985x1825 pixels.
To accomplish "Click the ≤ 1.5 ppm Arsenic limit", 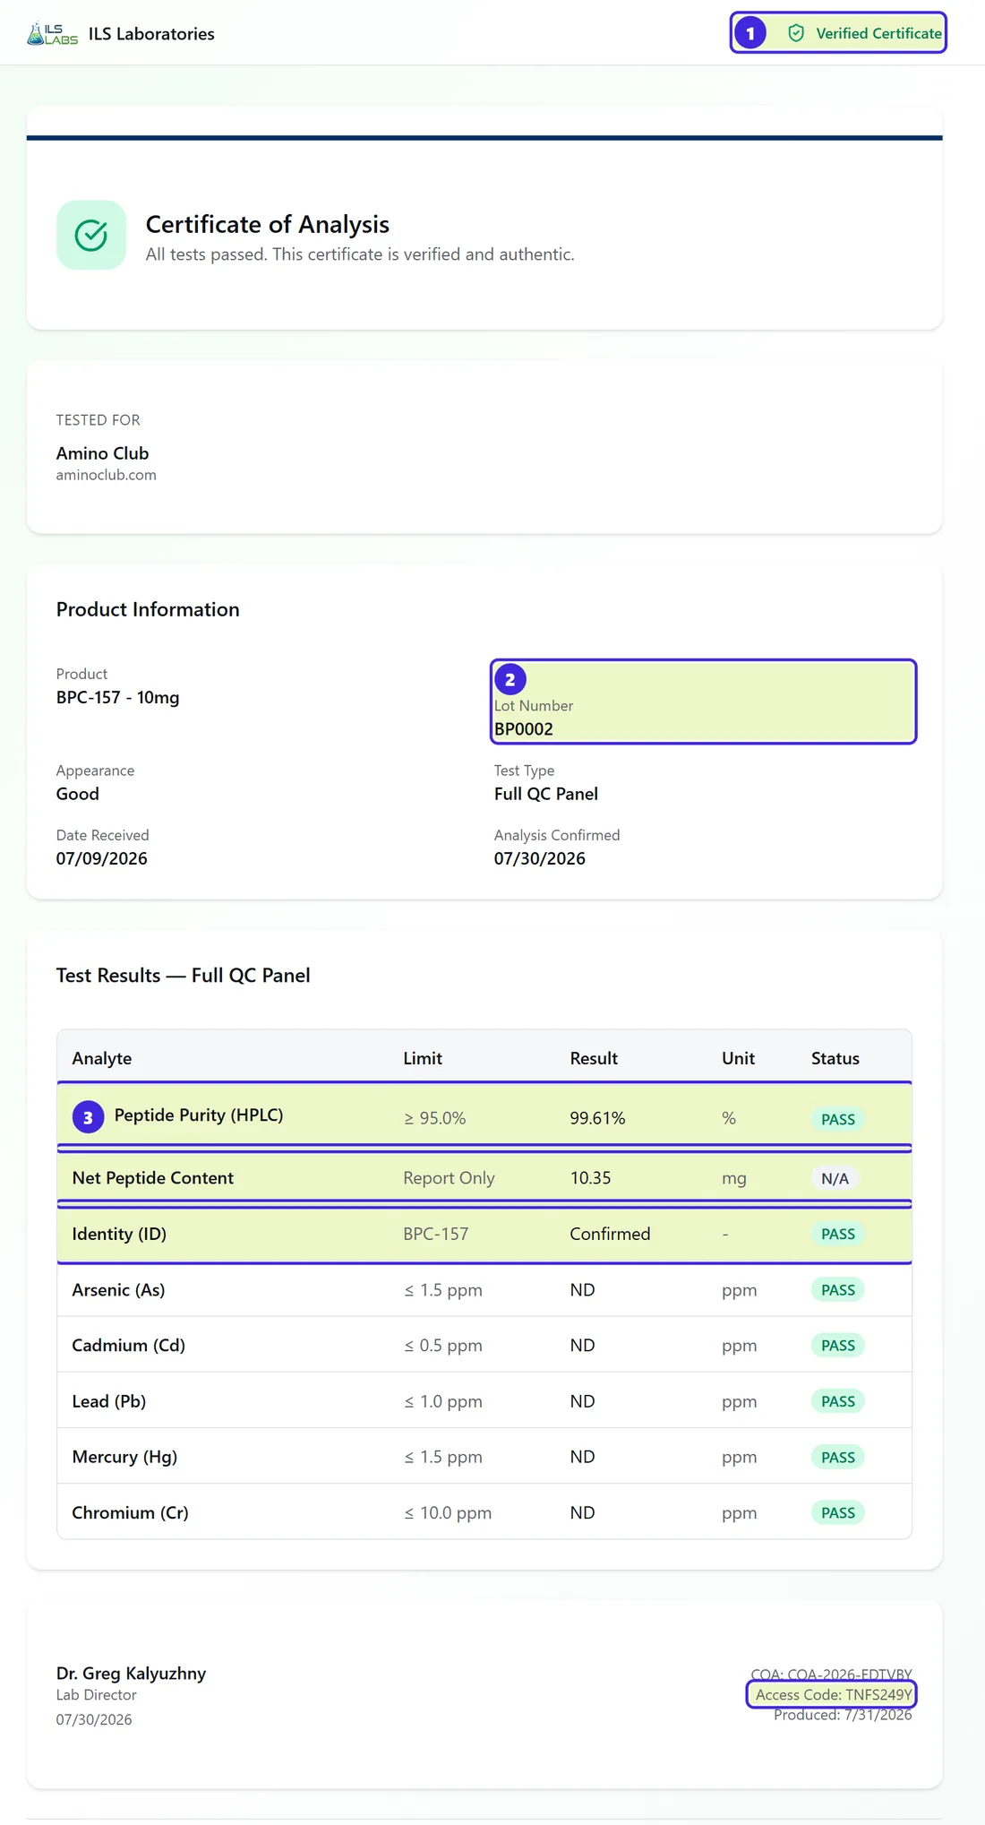I will click(x=442, y=1290).
